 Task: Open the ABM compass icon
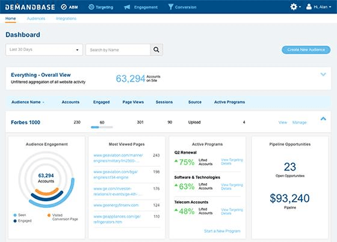pyautogui.click(x=64, y=7)
